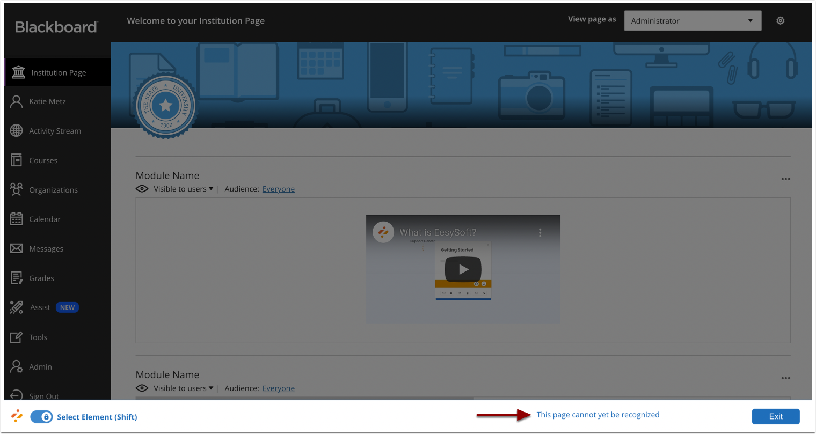Screen dimensions: 816x434
Task: Open the first module's options menu
Action: pos(785,179)
